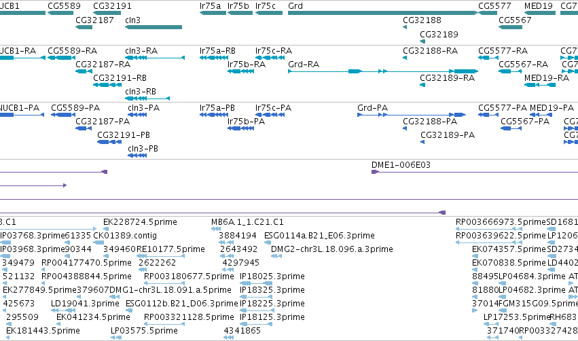The height and width of the screenshot is (341, 578).
Task: Open the CG32191-RB transcript label
Action: click(120, 78)
